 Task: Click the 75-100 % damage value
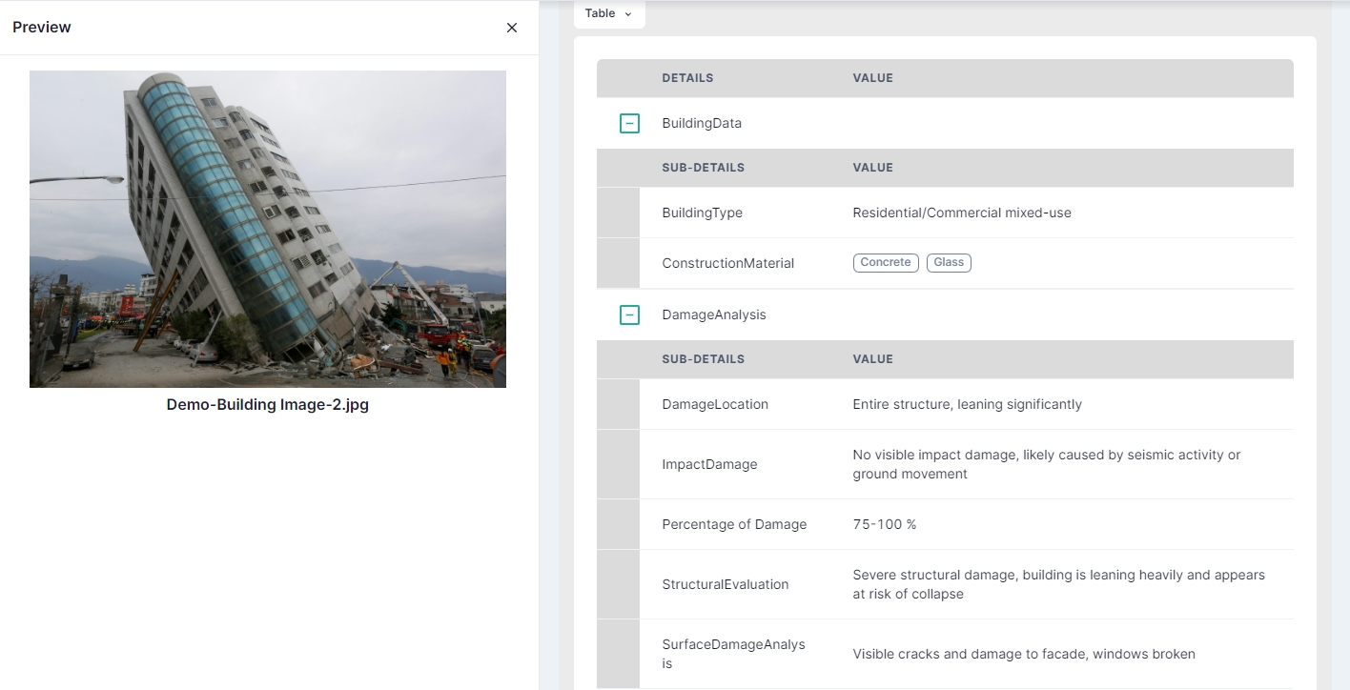[x=884, y=524]
